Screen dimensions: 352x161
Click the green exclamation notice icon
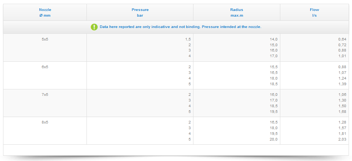94,27
